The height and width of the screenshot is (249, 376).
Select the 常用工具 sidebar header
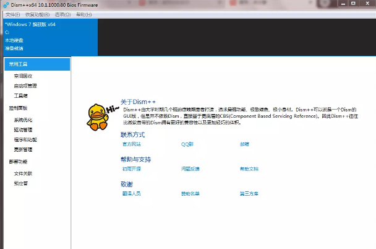point(37,64)
